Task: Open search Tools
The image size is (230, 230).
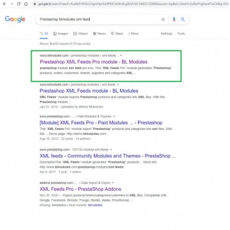Action: (181, 34)
